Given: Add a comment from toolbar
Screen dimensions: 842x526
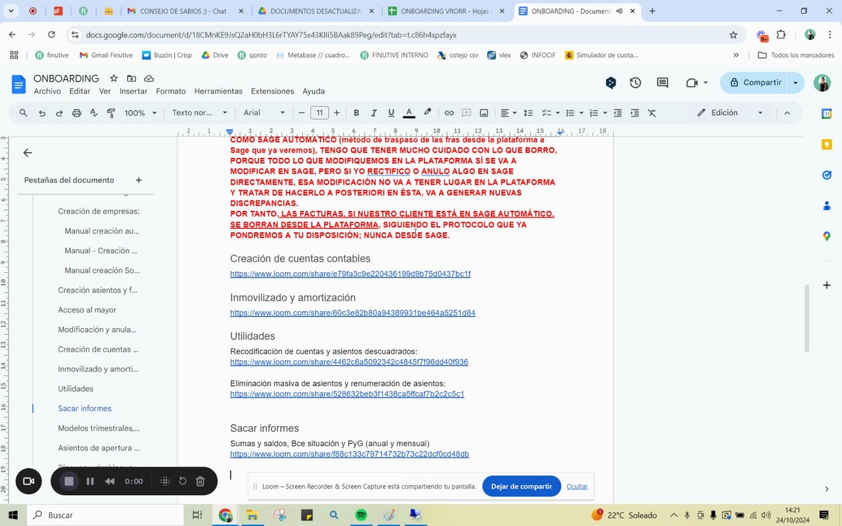Looking at the screenshot, I should [466, 113].
